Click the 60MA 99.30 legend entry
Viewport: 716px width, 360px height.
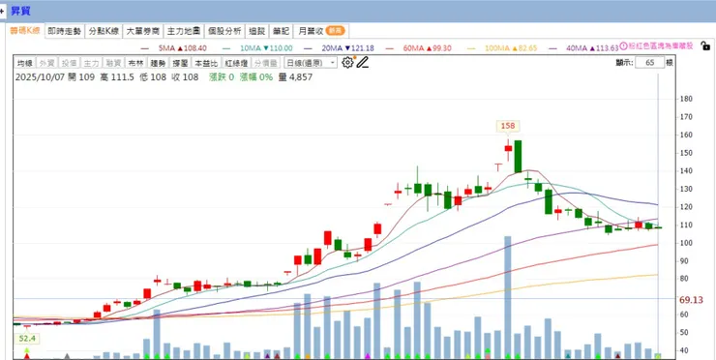(419, 48)
